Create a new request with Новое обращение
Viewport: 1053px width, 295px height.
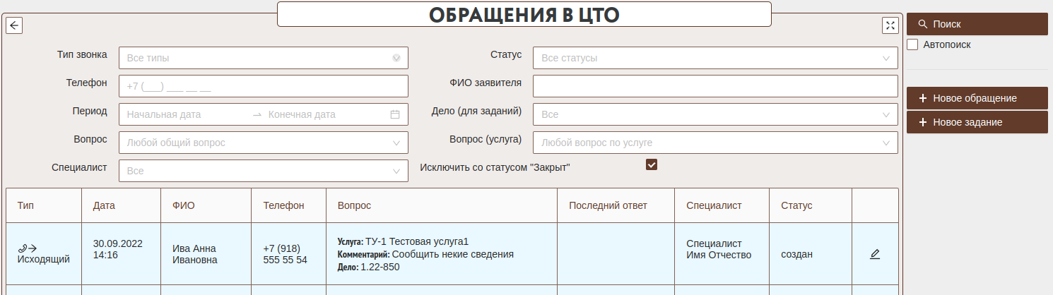point(977,98)
